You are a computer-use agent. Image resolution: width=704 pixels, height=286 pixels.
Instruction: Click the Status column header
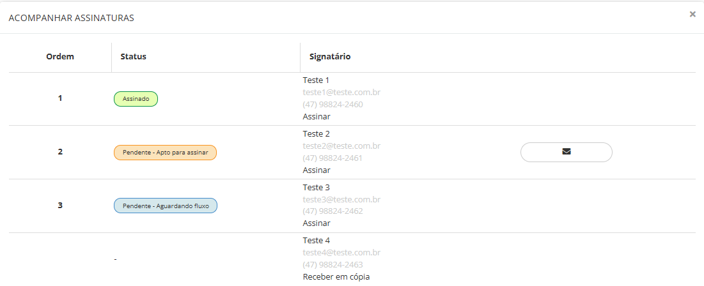tap(133, 56)
